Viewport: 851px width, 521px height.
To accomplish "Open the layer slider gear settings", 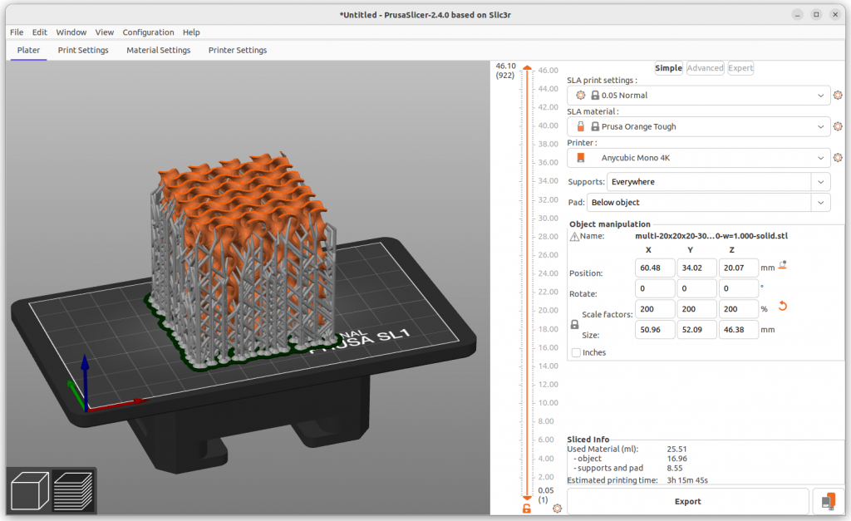I will (557, 509).
